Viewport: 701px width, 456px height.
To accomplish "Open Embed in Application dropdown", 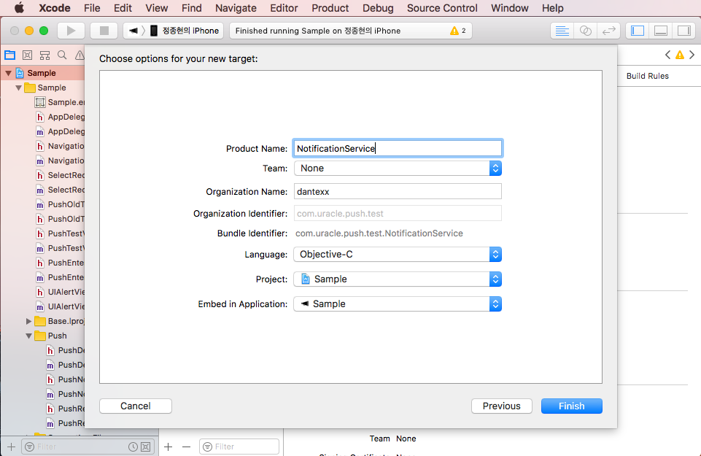I will point(398,304).
